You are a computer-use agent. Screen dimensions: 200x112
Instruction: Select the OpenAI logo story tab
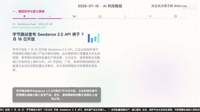24,16
